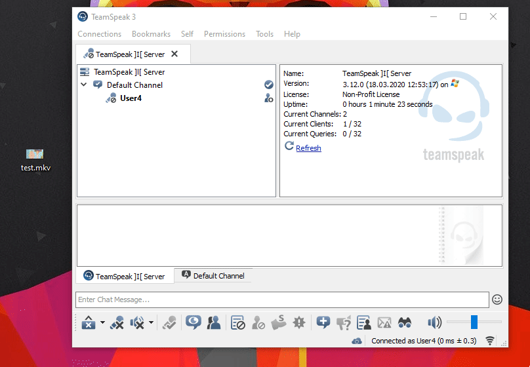Image resolution: width=530 pixels, height=367 pixels.
Task: Focus the Enter Chat Message field
Action: coord(282,299)
